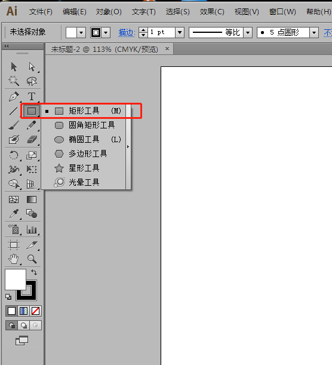
Task: Choose 圆角矩形工具 from the flyout
Action: [84, 125]
